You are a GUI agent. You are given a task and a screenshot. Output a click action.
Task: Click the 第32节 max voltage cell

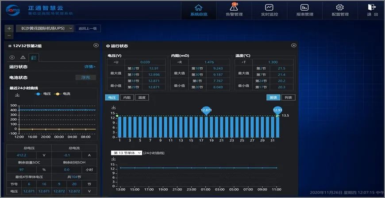133,69
